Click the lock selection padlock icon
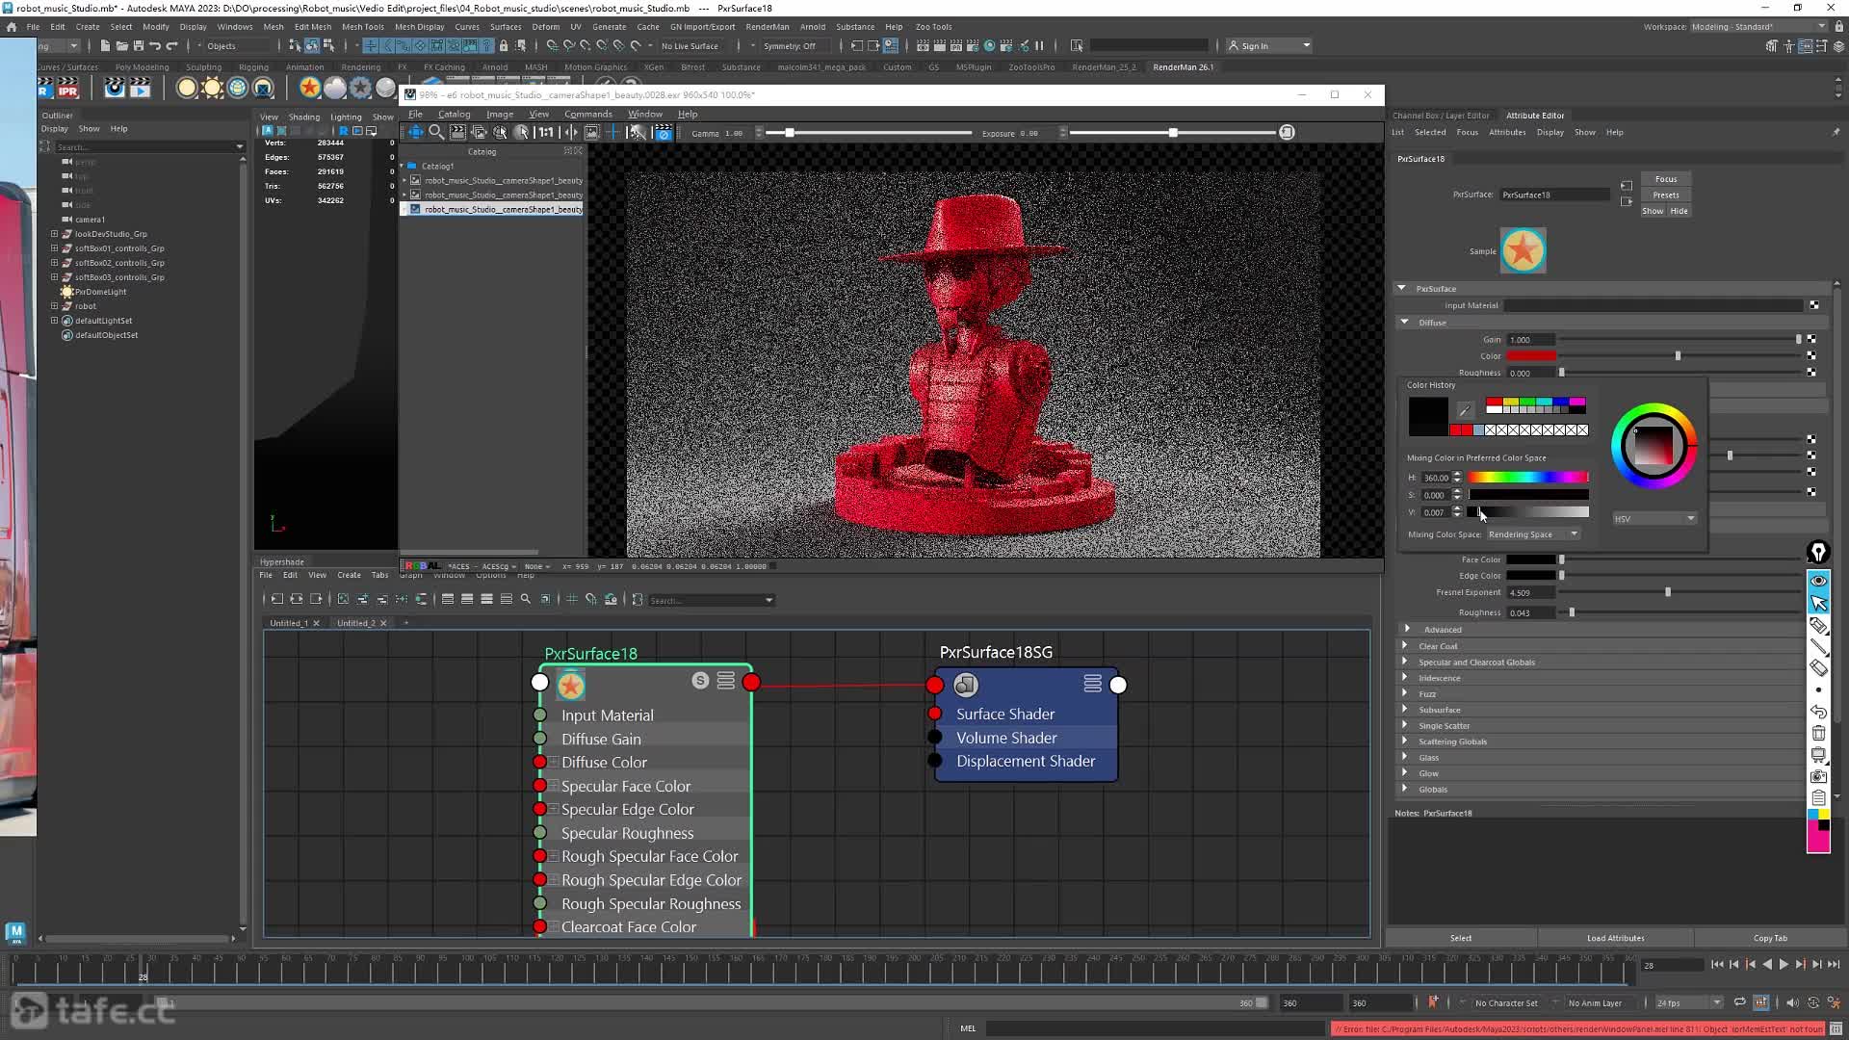 (x=504, y=45)
